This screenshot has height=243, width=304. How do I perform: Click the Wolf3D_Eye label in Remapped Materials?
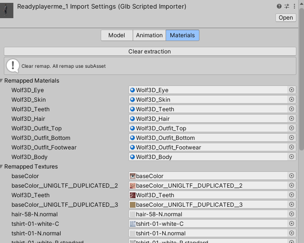(x=28, y=90)
